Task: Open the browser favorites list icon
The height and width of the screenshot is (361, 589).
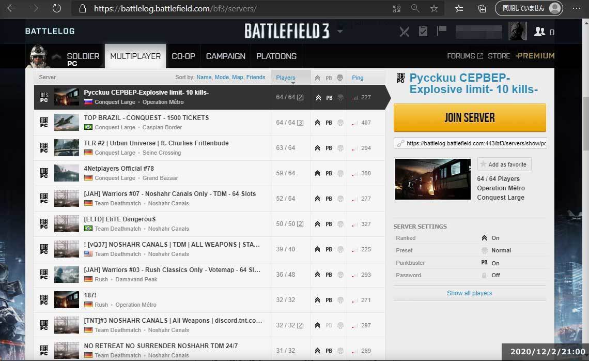Action: click(459, 8)
